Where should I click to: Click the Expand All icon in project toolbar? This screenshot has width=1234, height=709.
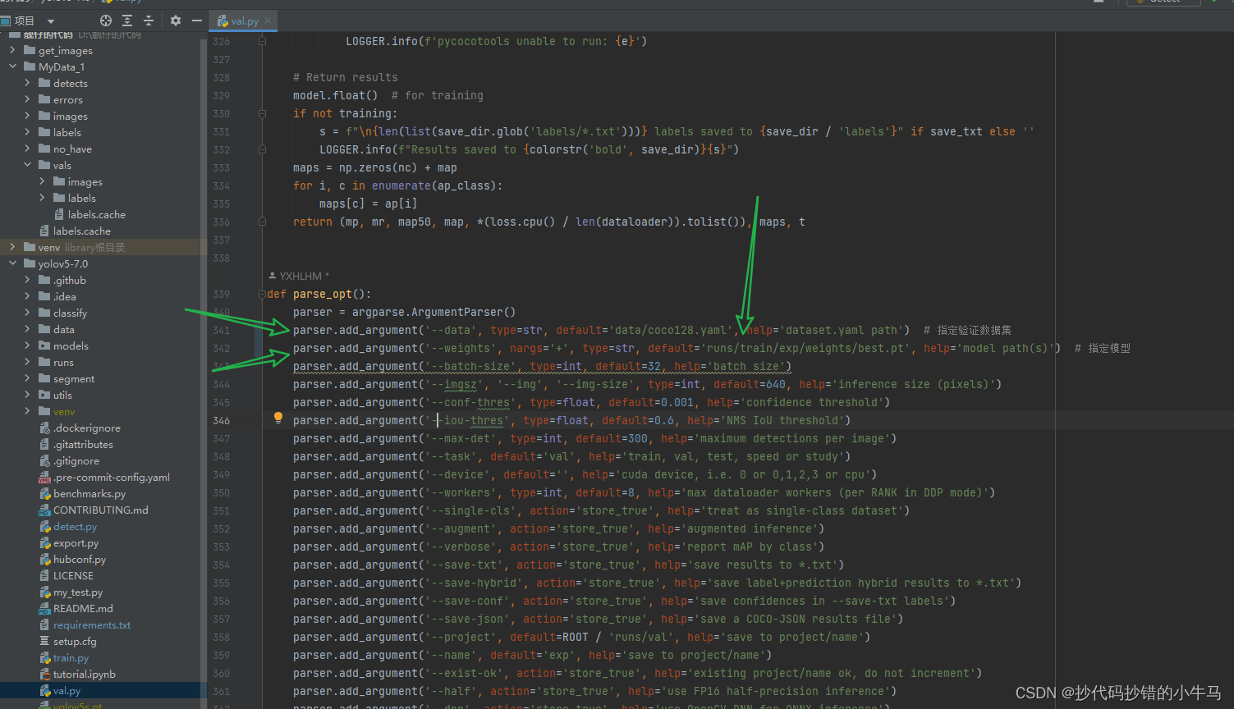127,21
